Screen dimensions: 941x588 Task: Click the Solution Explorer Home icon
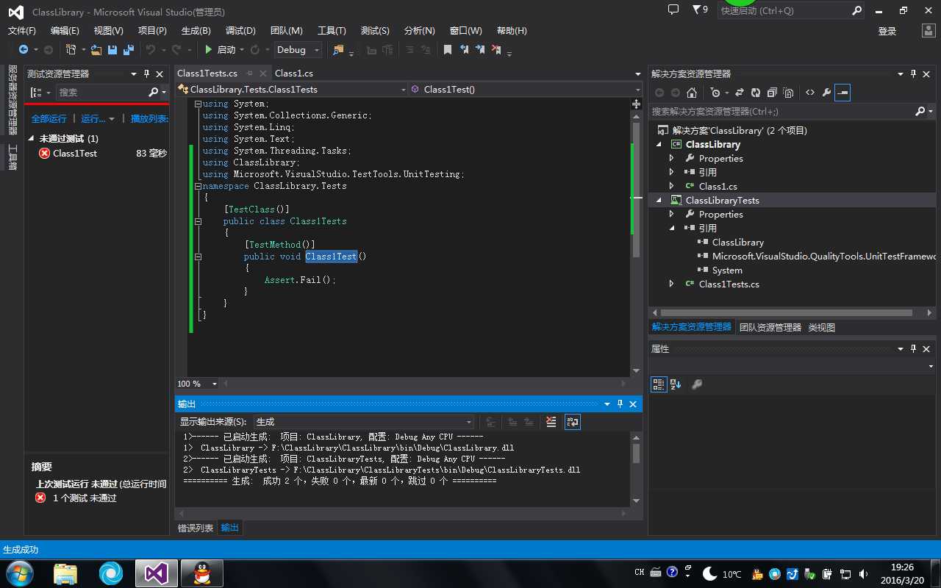point(692,93)
